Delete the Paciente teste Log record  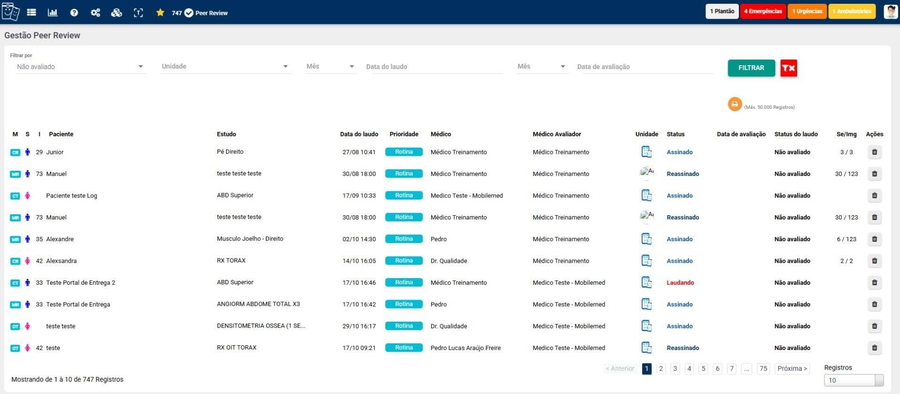[x=875, y=196]
